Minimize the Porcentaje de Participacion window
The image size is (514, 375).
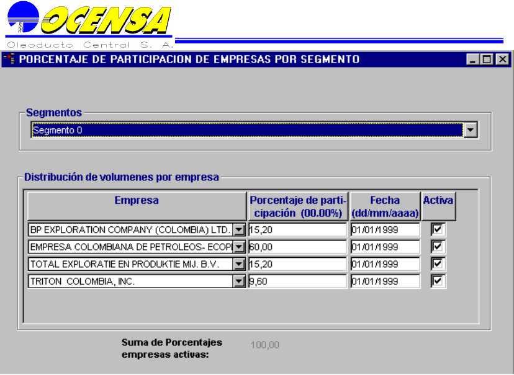[472, 60]
